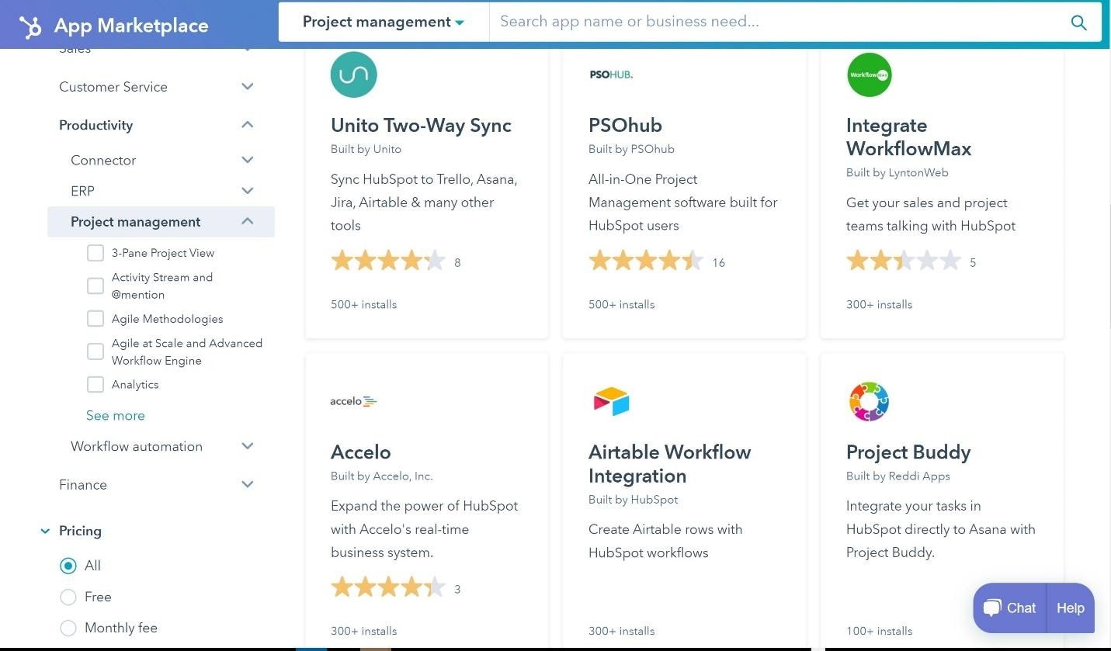Click the Project Buddy puzzle logo
Viewport: 1111px width, 651px height.
point(869,401)
